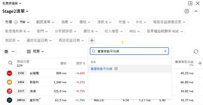The height and width of the screenshot is (105, 203).
Task: Sort by the 漲跌 % column header
Action: point(81,63)
